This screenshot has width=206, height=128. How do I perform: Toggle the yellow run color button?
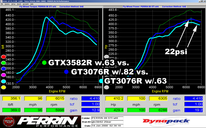pos(3,87)
